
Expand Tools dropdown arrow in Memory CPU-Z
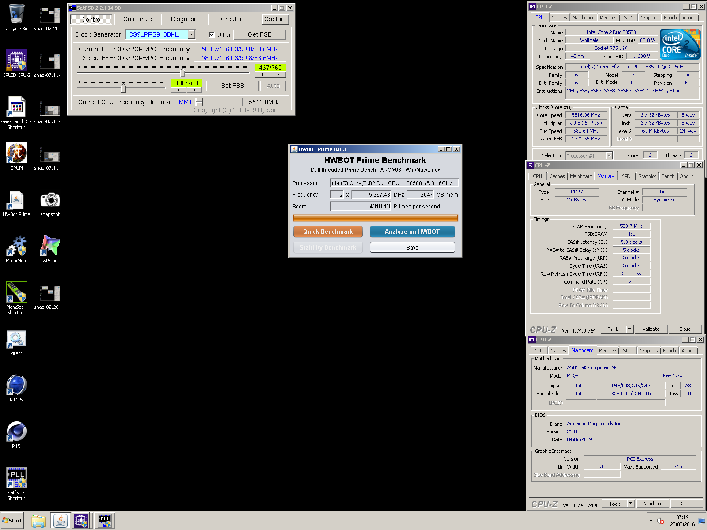coord(630,329)
